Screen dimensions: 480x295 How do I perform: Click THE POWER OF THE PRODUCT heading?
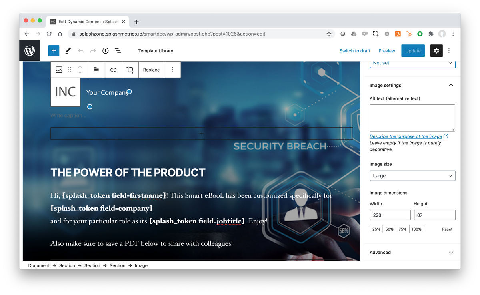click(128, 173)
